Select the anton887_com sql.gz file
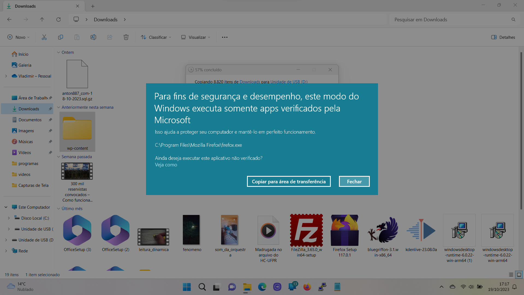This screenshot has width=524, height=295. pos(77,81)
